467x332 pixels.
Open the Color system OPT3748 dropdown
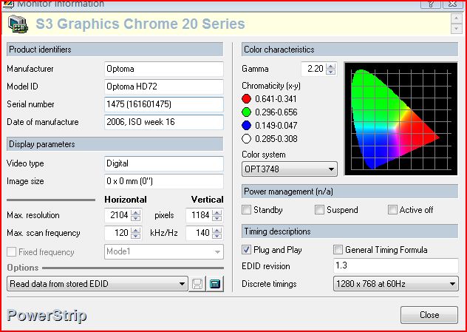(290, 169)
